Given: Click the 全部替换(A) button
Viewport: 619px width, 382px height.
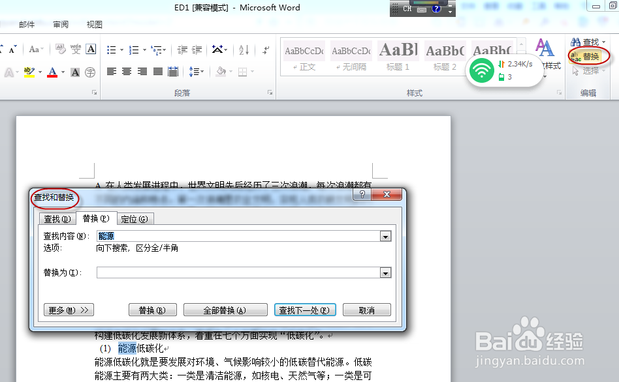Looking at the screenshot, I should [225, 310].
